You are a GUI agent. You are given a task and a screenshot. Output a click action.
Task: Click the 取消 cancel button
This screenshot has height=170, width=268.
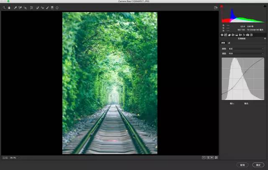point(242,165)
